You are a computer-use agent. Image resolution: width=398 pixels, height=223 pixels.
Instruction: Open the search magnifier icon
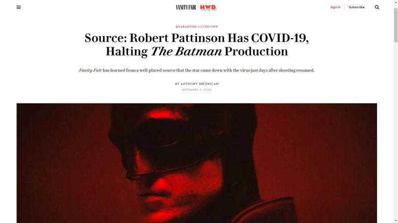pyautogui.click(x=377, y=7)
